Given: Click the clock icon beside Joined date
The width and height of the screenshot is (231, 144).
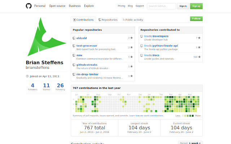Looking at the screenshot, I should (27, 76).
